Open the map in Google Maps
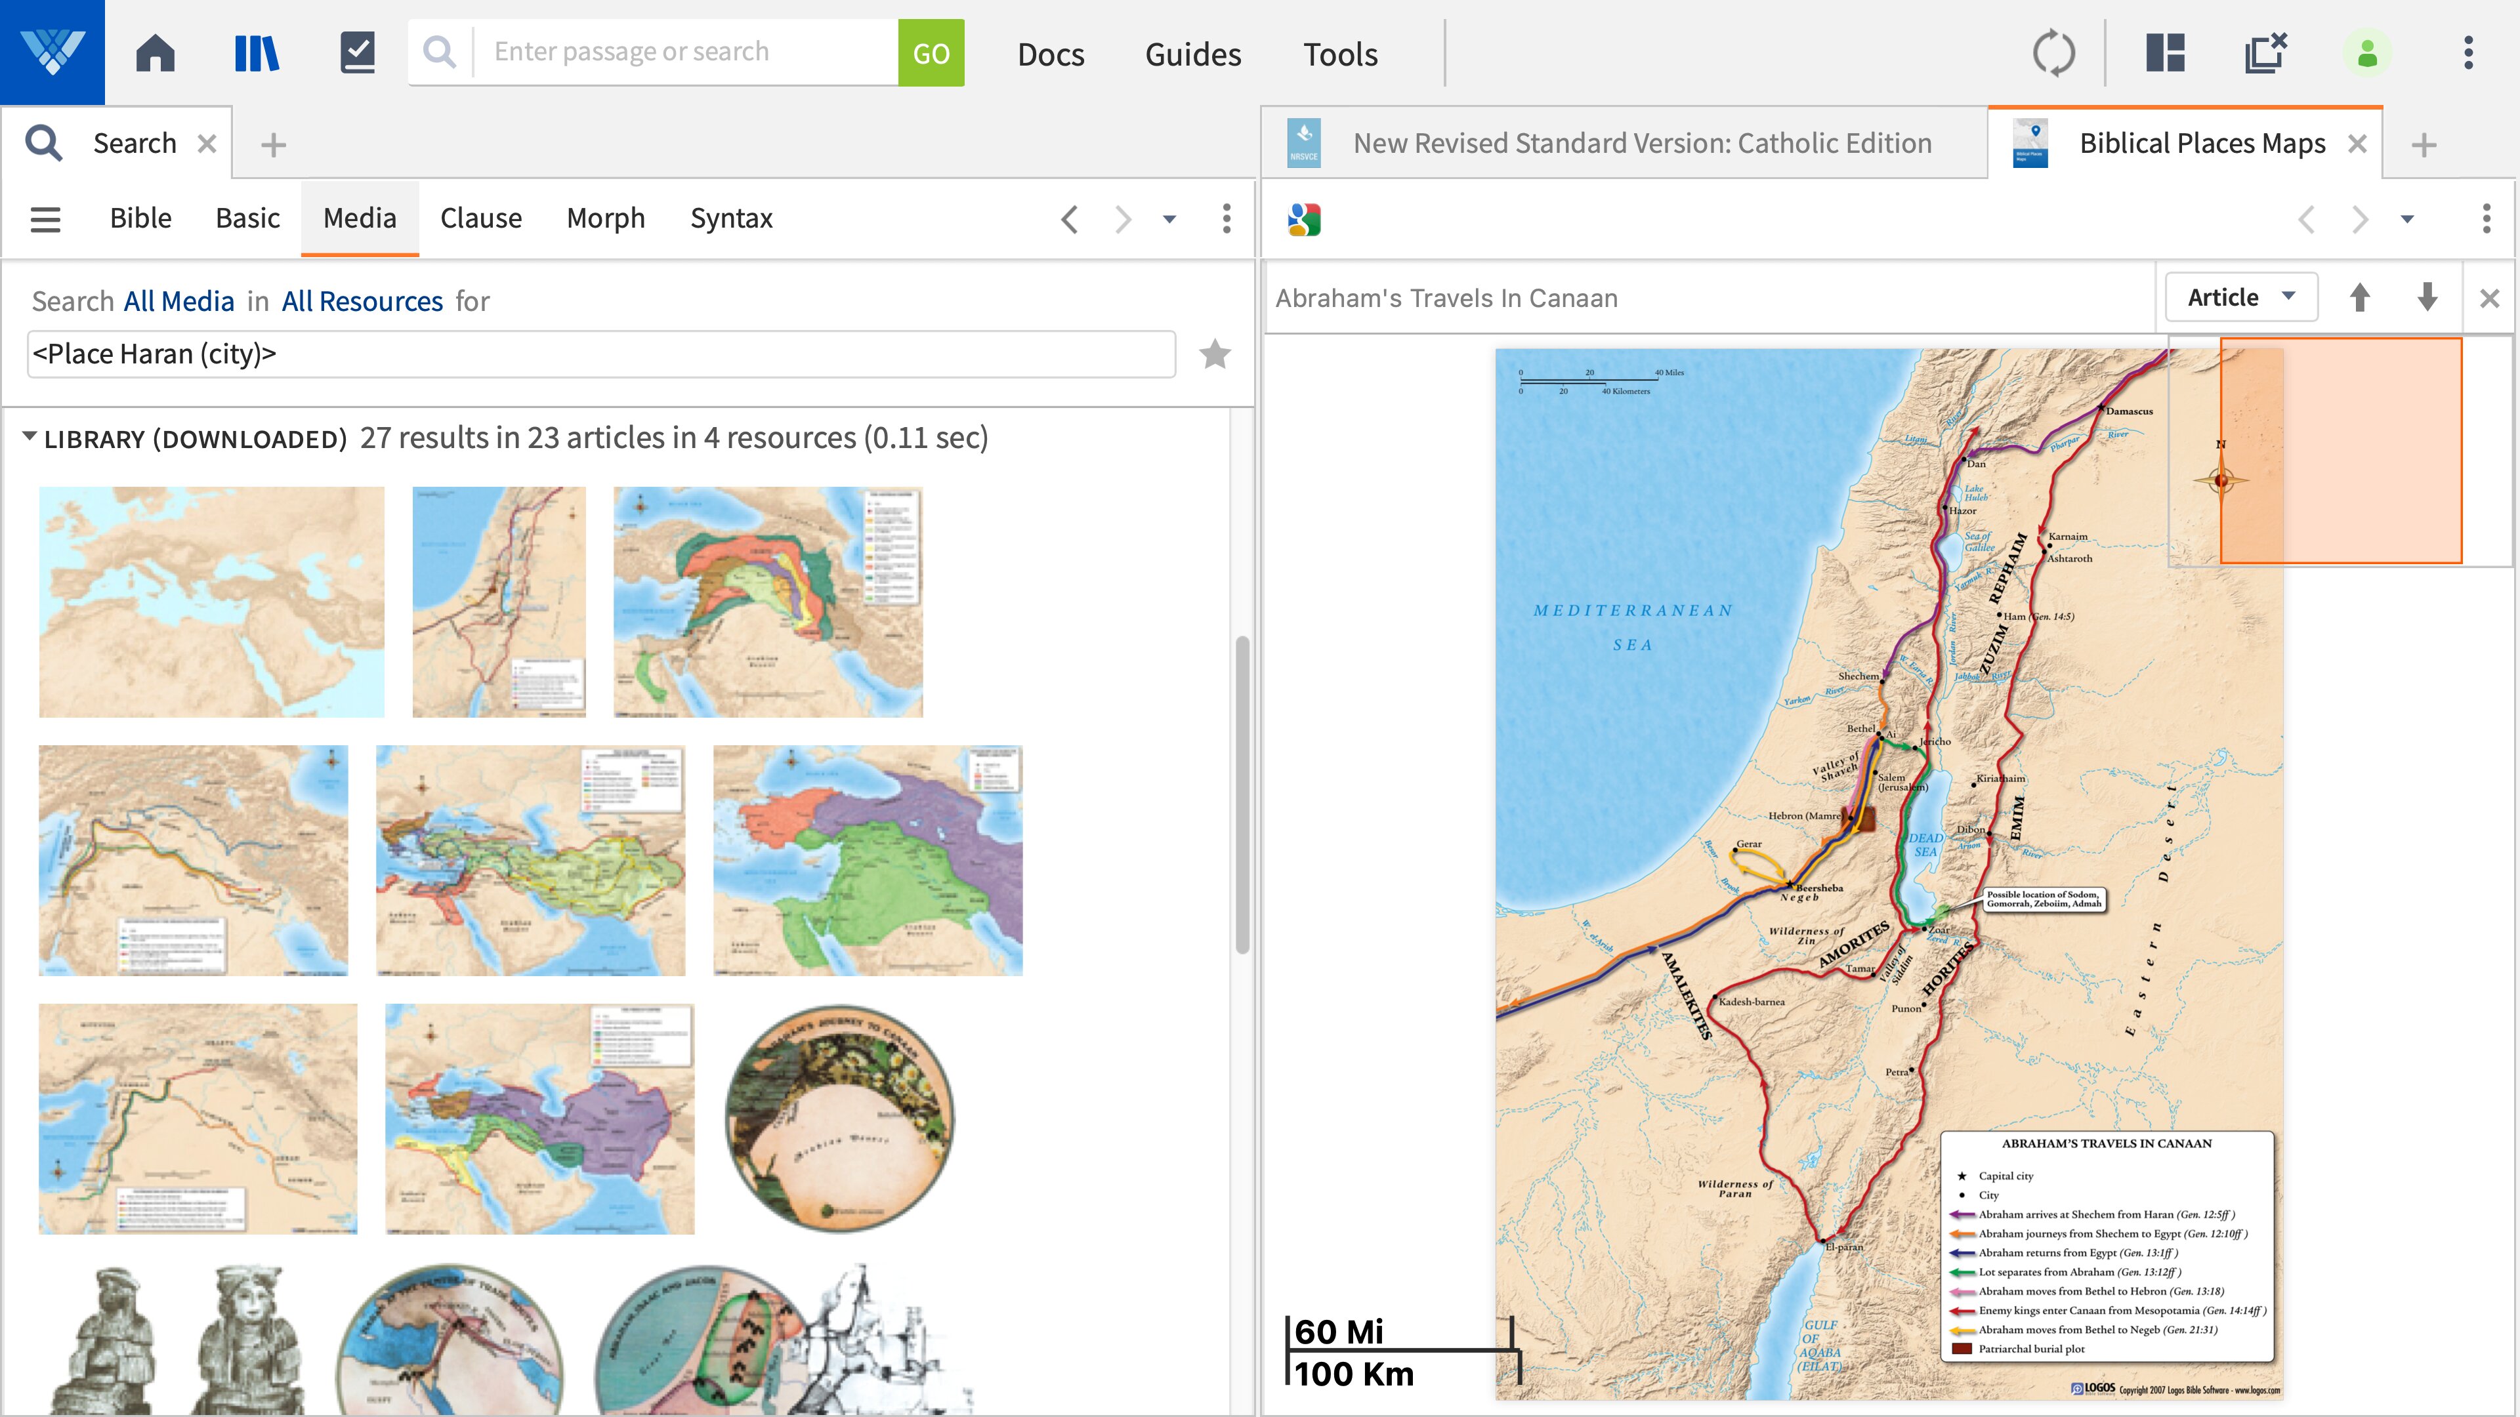The image size is (2520, 1417). coord(1305,218)
